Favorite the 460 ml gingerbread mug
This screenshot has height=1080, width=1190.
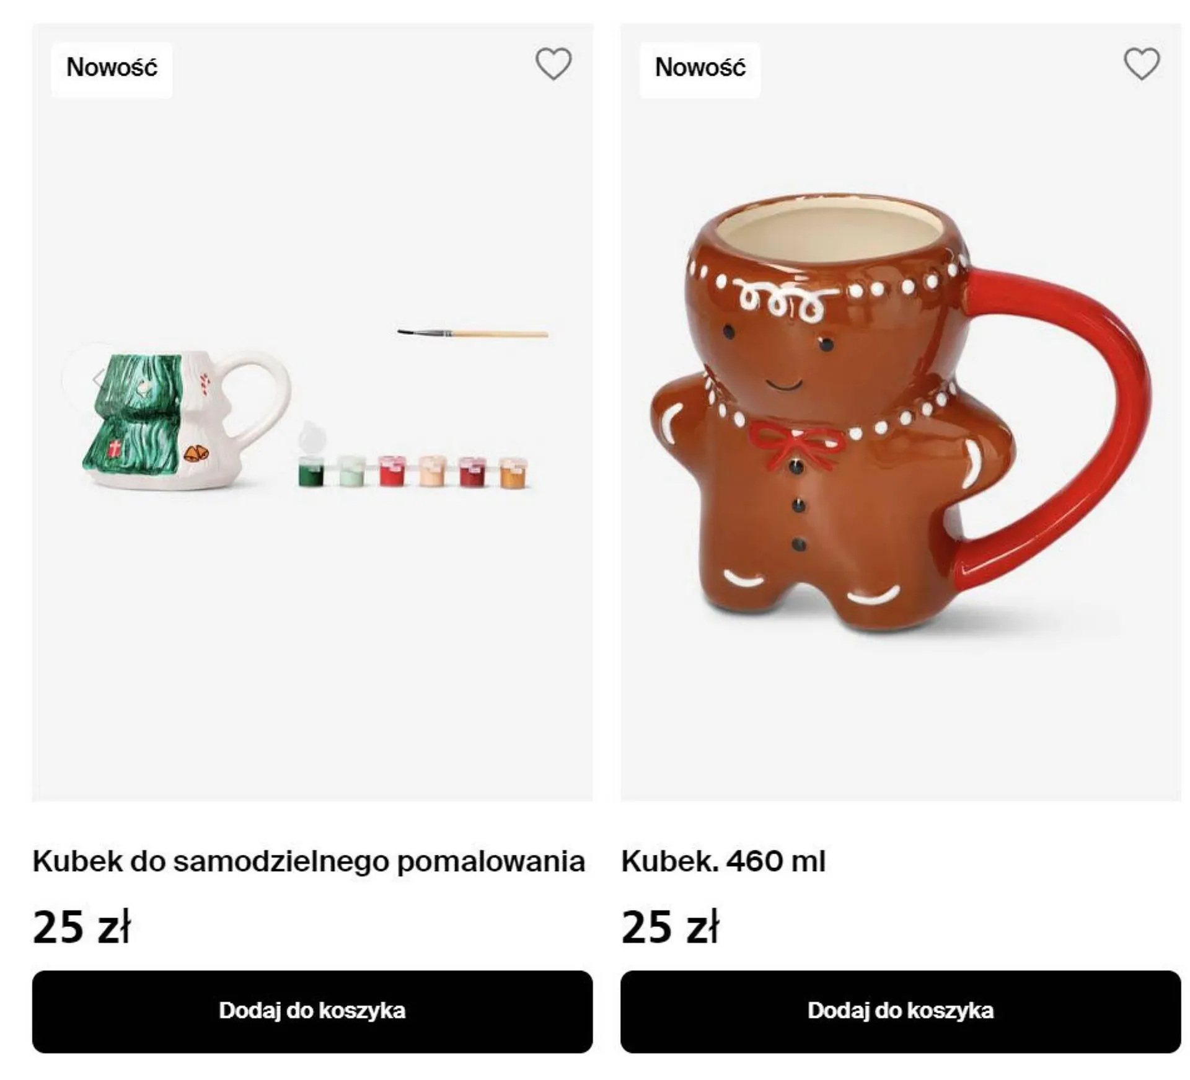click(x=1141, y=64)
